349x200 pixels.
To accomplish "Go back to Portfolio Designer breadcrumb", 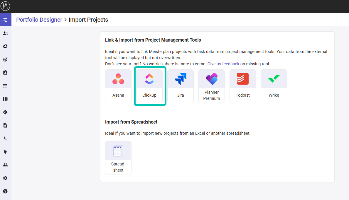I will pyautogui.click(x=39, y=20).
